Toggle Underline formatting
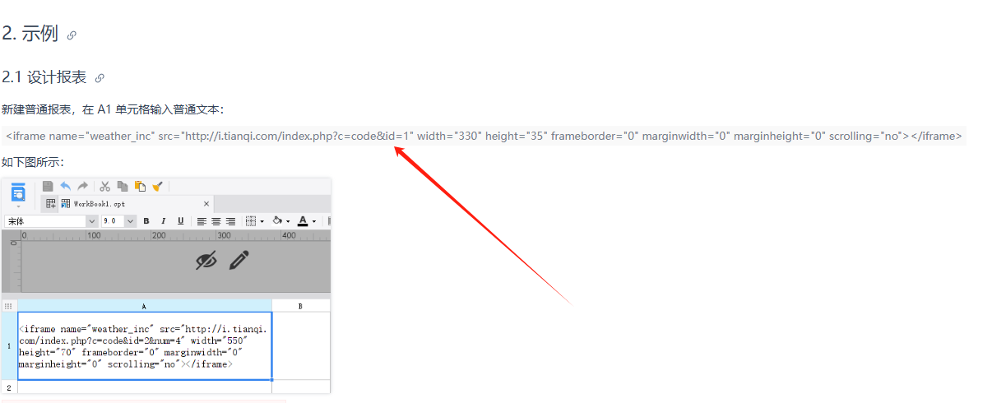Image resolution: width=992 pixels, height=403 pixels. point(181,221)
